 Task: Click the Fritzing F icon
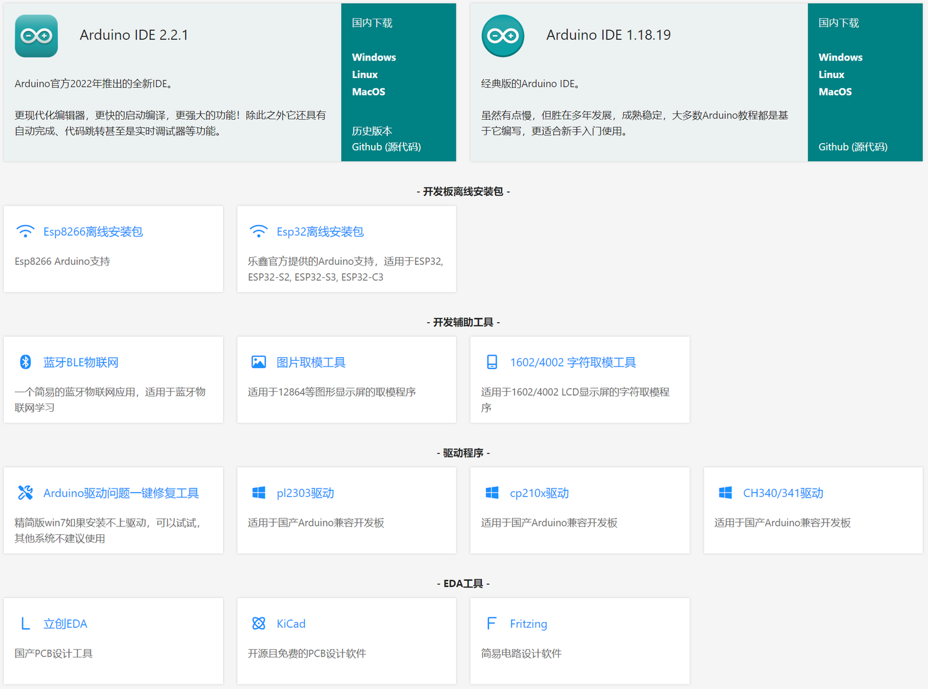(491, 623)
